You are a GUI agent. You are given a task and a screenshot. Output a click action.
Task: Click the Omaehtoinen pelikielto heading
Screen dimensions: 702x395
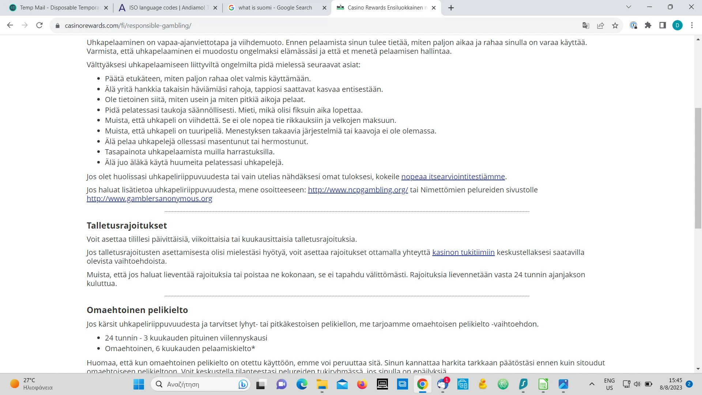click(x=137, y=310)
